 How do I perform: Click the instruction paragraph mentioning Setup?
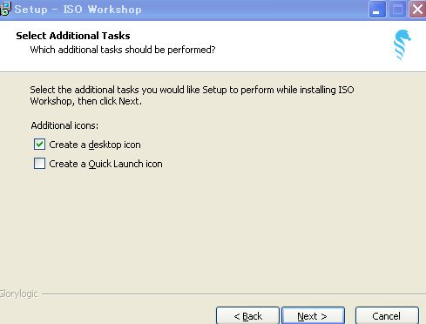192,95
